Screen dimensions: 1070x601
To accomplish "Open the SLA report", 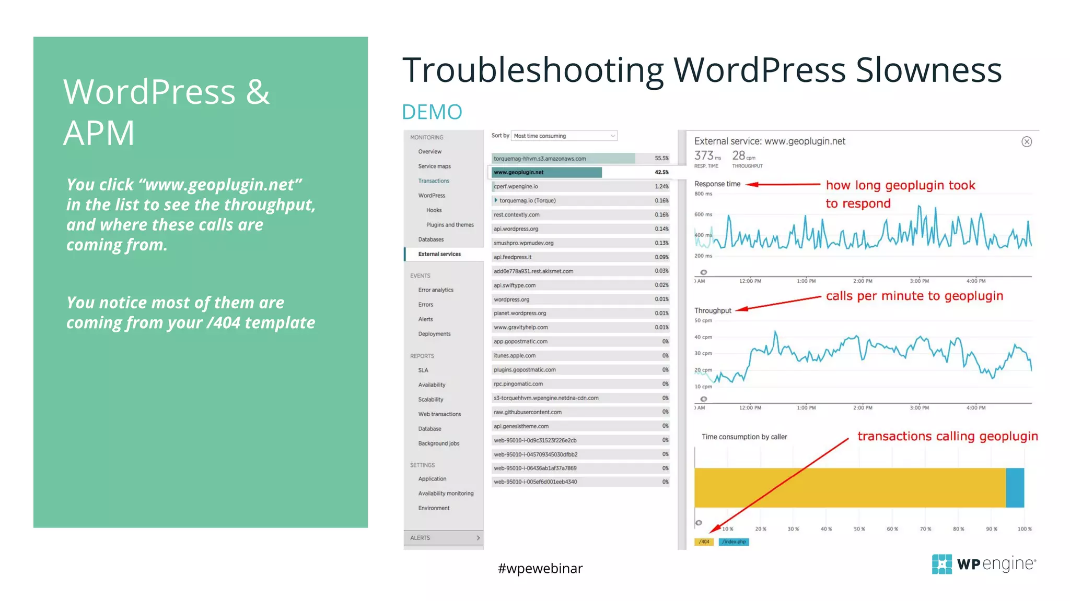I will point(423,370).
